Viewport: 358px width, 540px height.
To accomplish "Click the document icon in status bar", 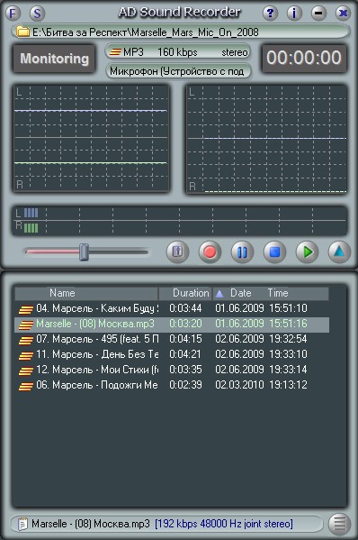I will [22, 524].
